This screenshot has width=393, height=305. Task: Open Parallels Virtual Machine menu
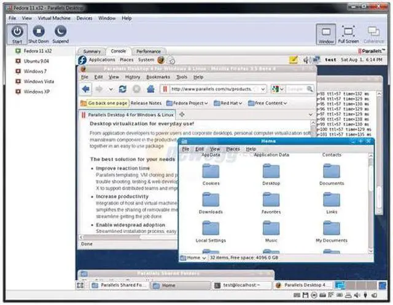[x=54, y=18]
